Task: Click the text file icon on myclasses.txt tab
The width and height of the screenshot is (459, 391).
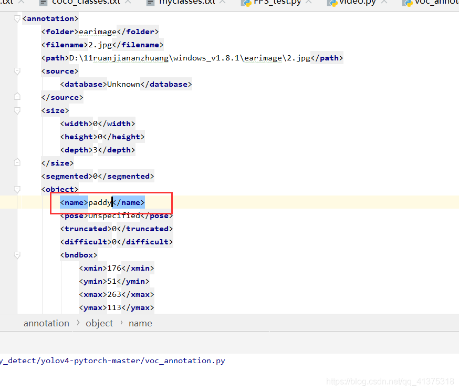Action: (151, 3)
